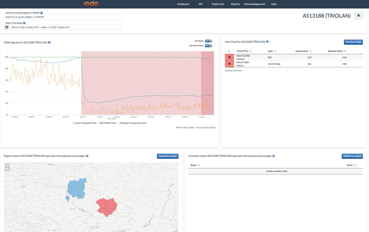
Task: Open the Dashboard menu item
Action: pyautogui.click(x=183, y=4)
